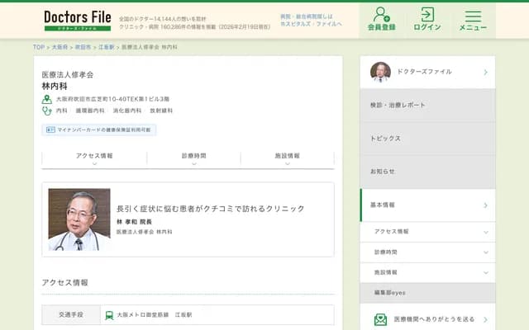Click 放射線科 specialty text

coord(161,111)
